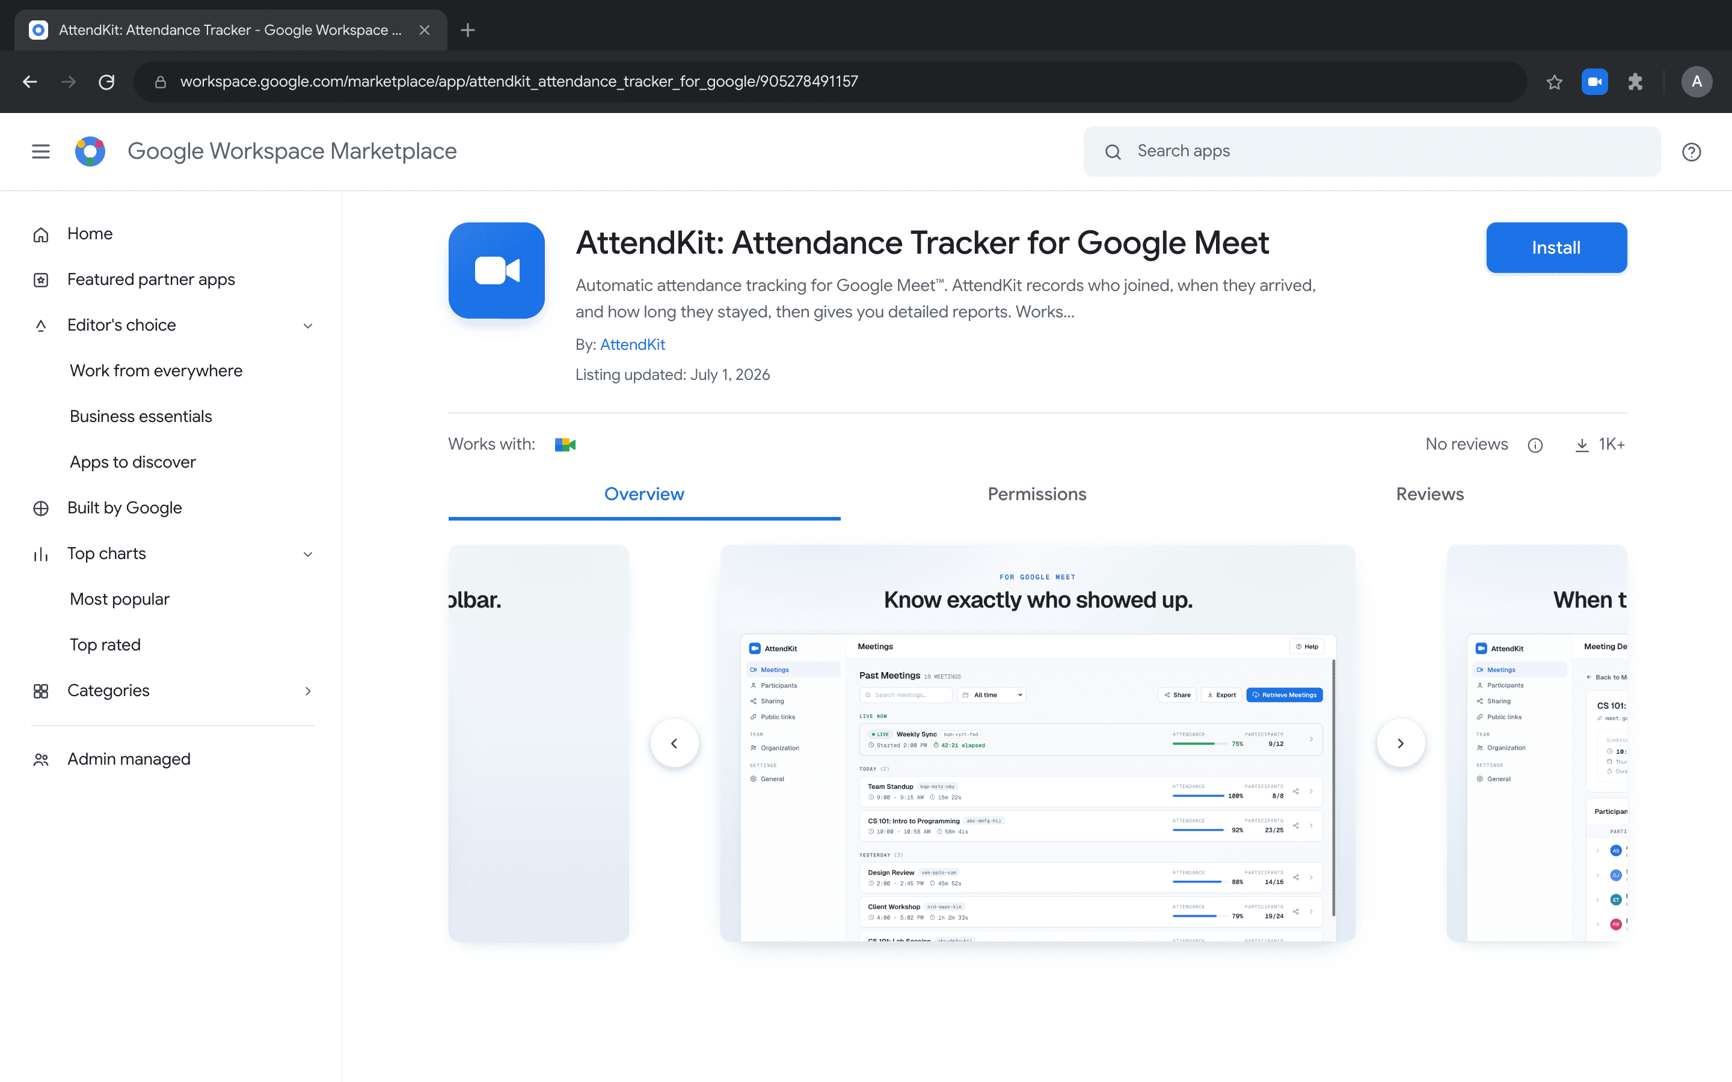1732x1082 pixels.
Task: Focus the Search apps field
Action: tap(1372, 151)
